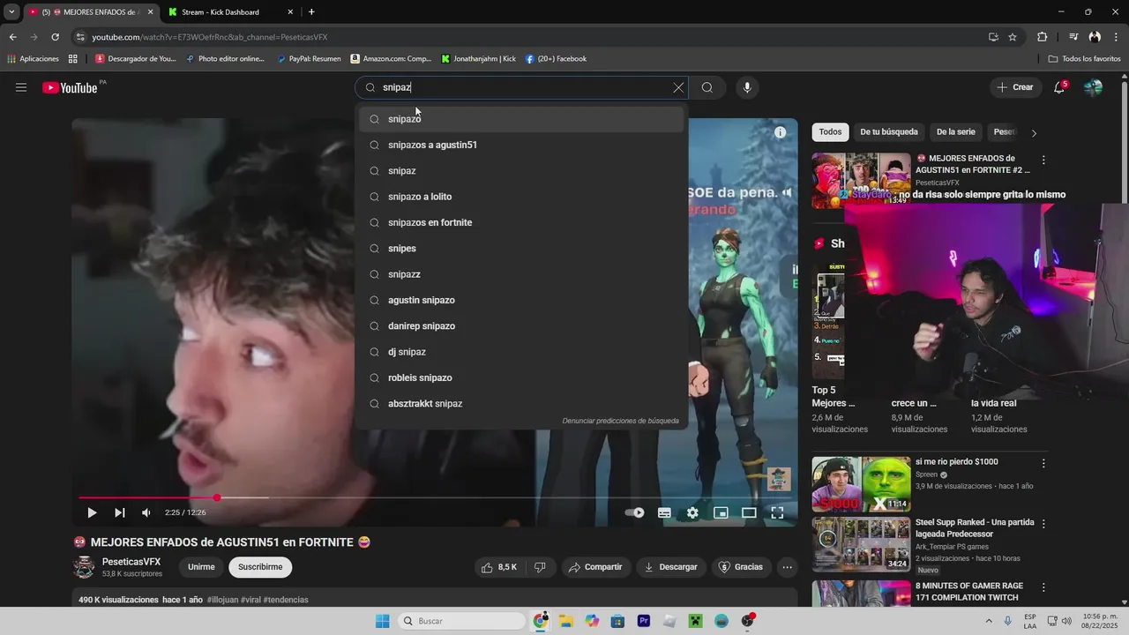Dislike the video
The width and height of the screenshot is (1129, 635).
(x=540, y=567)
